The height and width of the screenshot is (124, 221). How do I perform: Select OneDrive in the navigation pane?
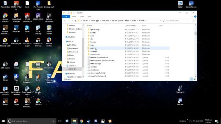click(x=71, y=37)
